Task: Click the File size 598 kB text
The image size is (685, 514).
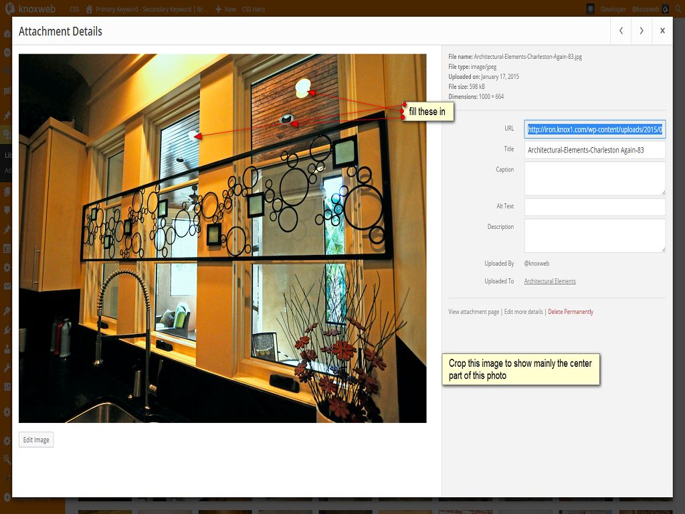Action: (x=466, y=86)
